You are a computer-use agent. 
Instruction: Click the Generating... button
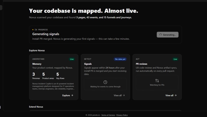point(167,35)
